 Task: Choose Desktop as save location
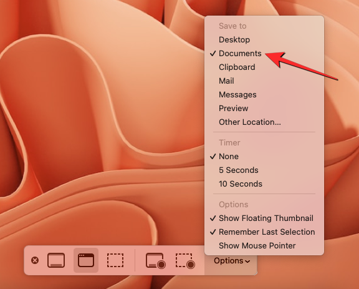264,40
